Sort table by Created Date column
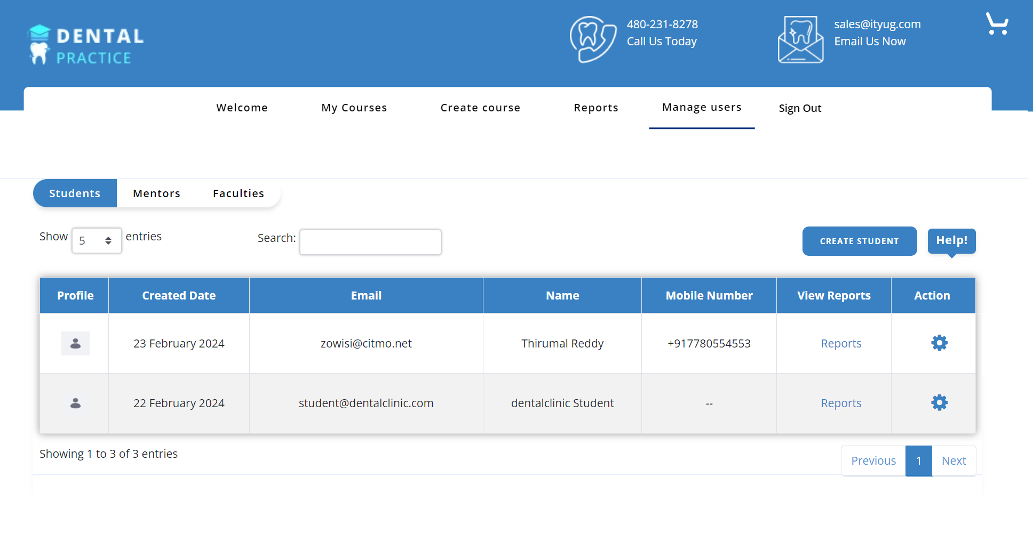The width and height of the screenshot is (1033, 550). pyautogui.click(x=179, y=296)
